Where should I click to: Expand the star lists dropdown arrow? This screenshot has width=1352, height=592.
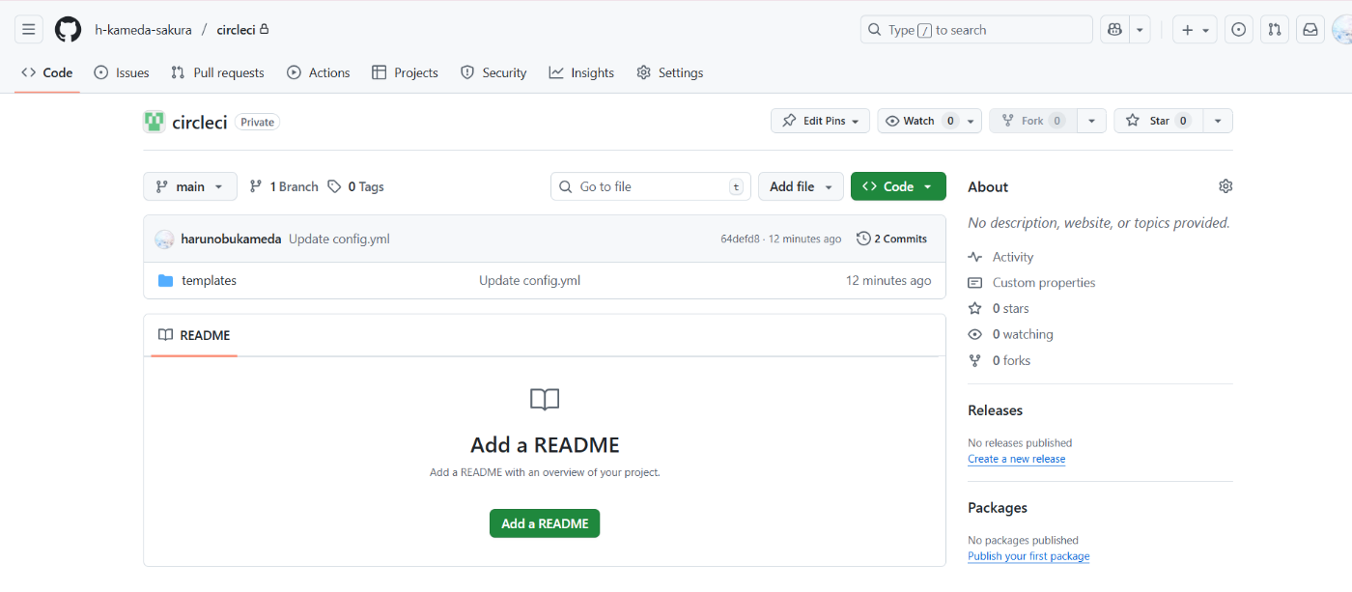(1218, 121)
